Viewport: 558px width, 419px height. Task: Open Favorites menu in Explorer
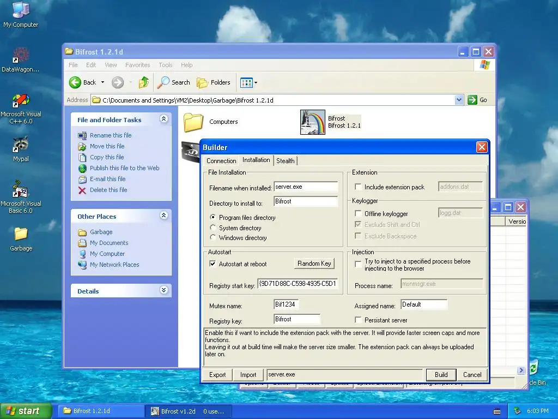[137, 65]
